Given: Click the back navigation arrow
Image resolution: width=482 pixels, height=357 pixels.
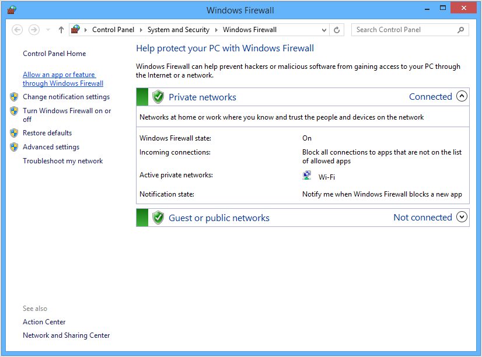Looking at the screenshot, I should [x=18, y=30].
